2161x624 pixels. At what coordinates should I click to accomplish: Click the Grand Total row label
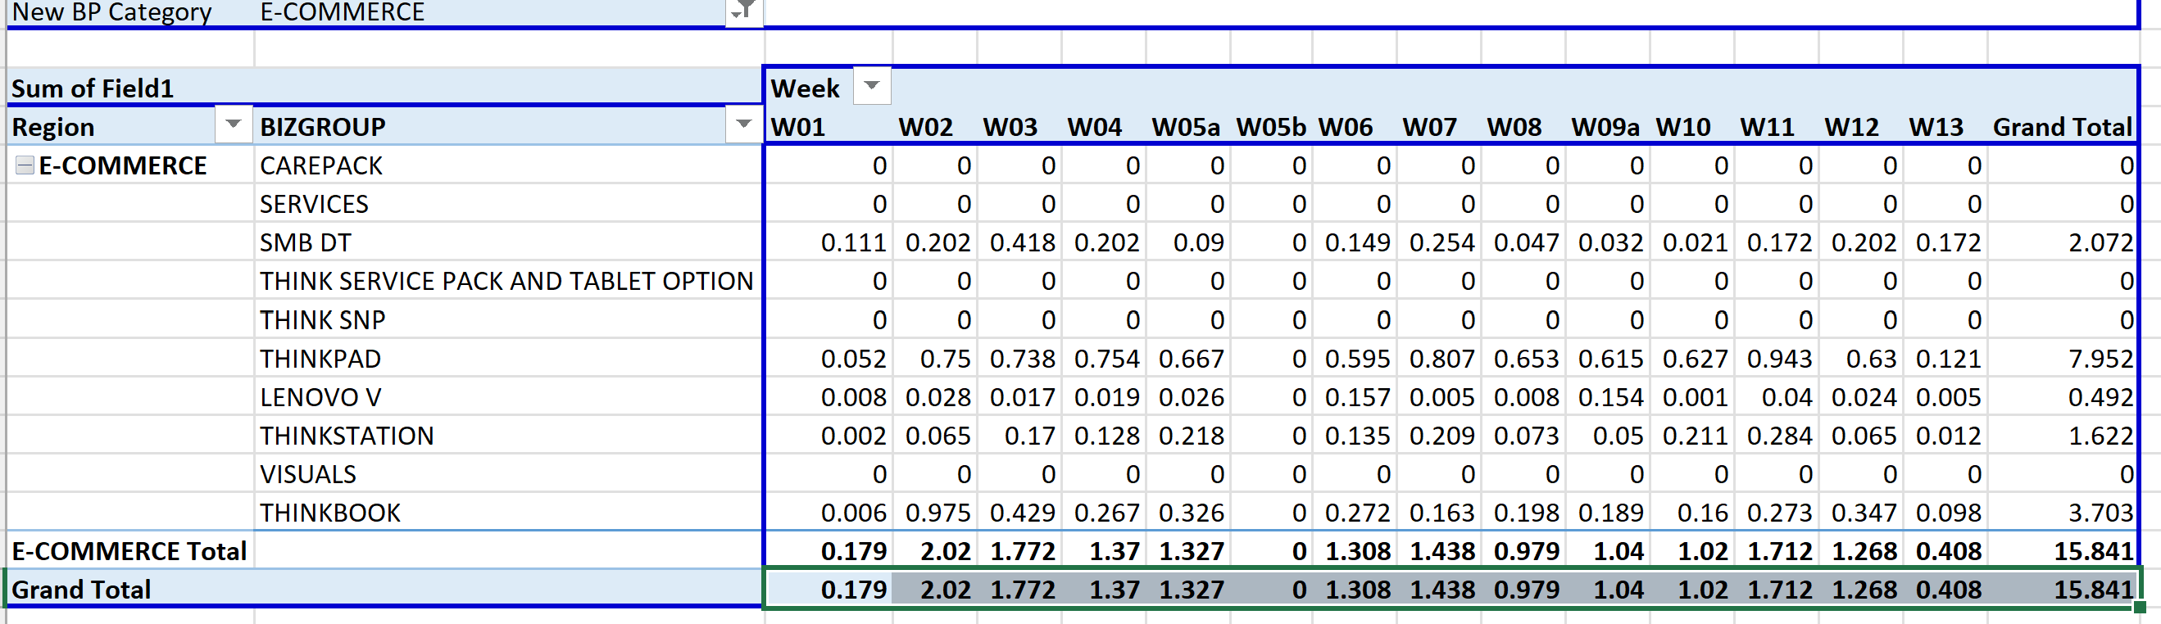point(81,590)
